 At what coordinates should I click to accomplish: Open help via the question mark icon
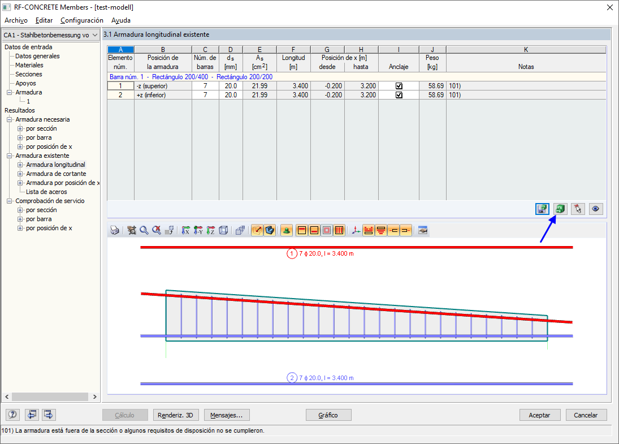point(12,415)
